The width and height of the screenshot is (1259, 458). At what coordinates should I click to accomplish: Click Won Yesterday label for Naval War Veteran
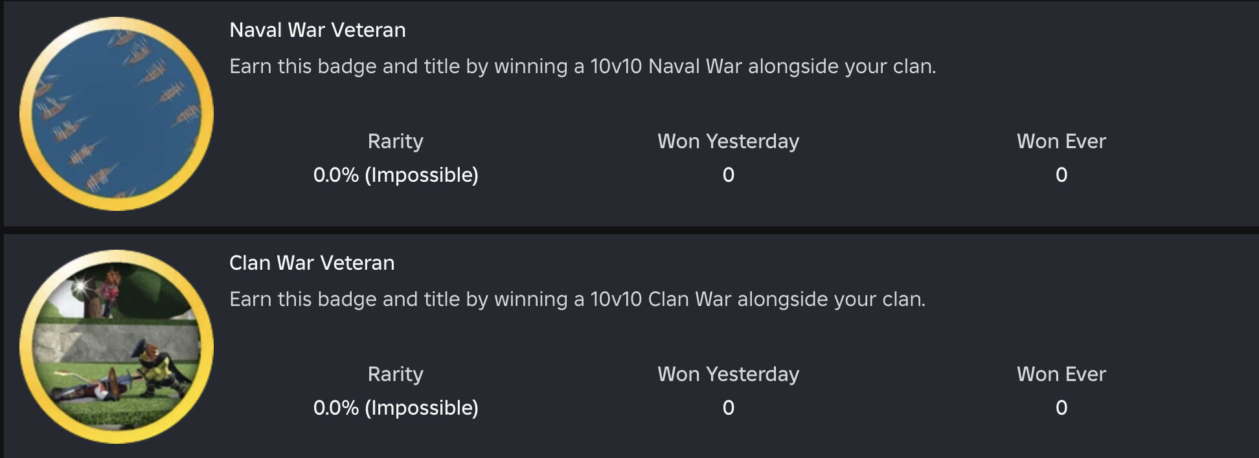(728, 142)
